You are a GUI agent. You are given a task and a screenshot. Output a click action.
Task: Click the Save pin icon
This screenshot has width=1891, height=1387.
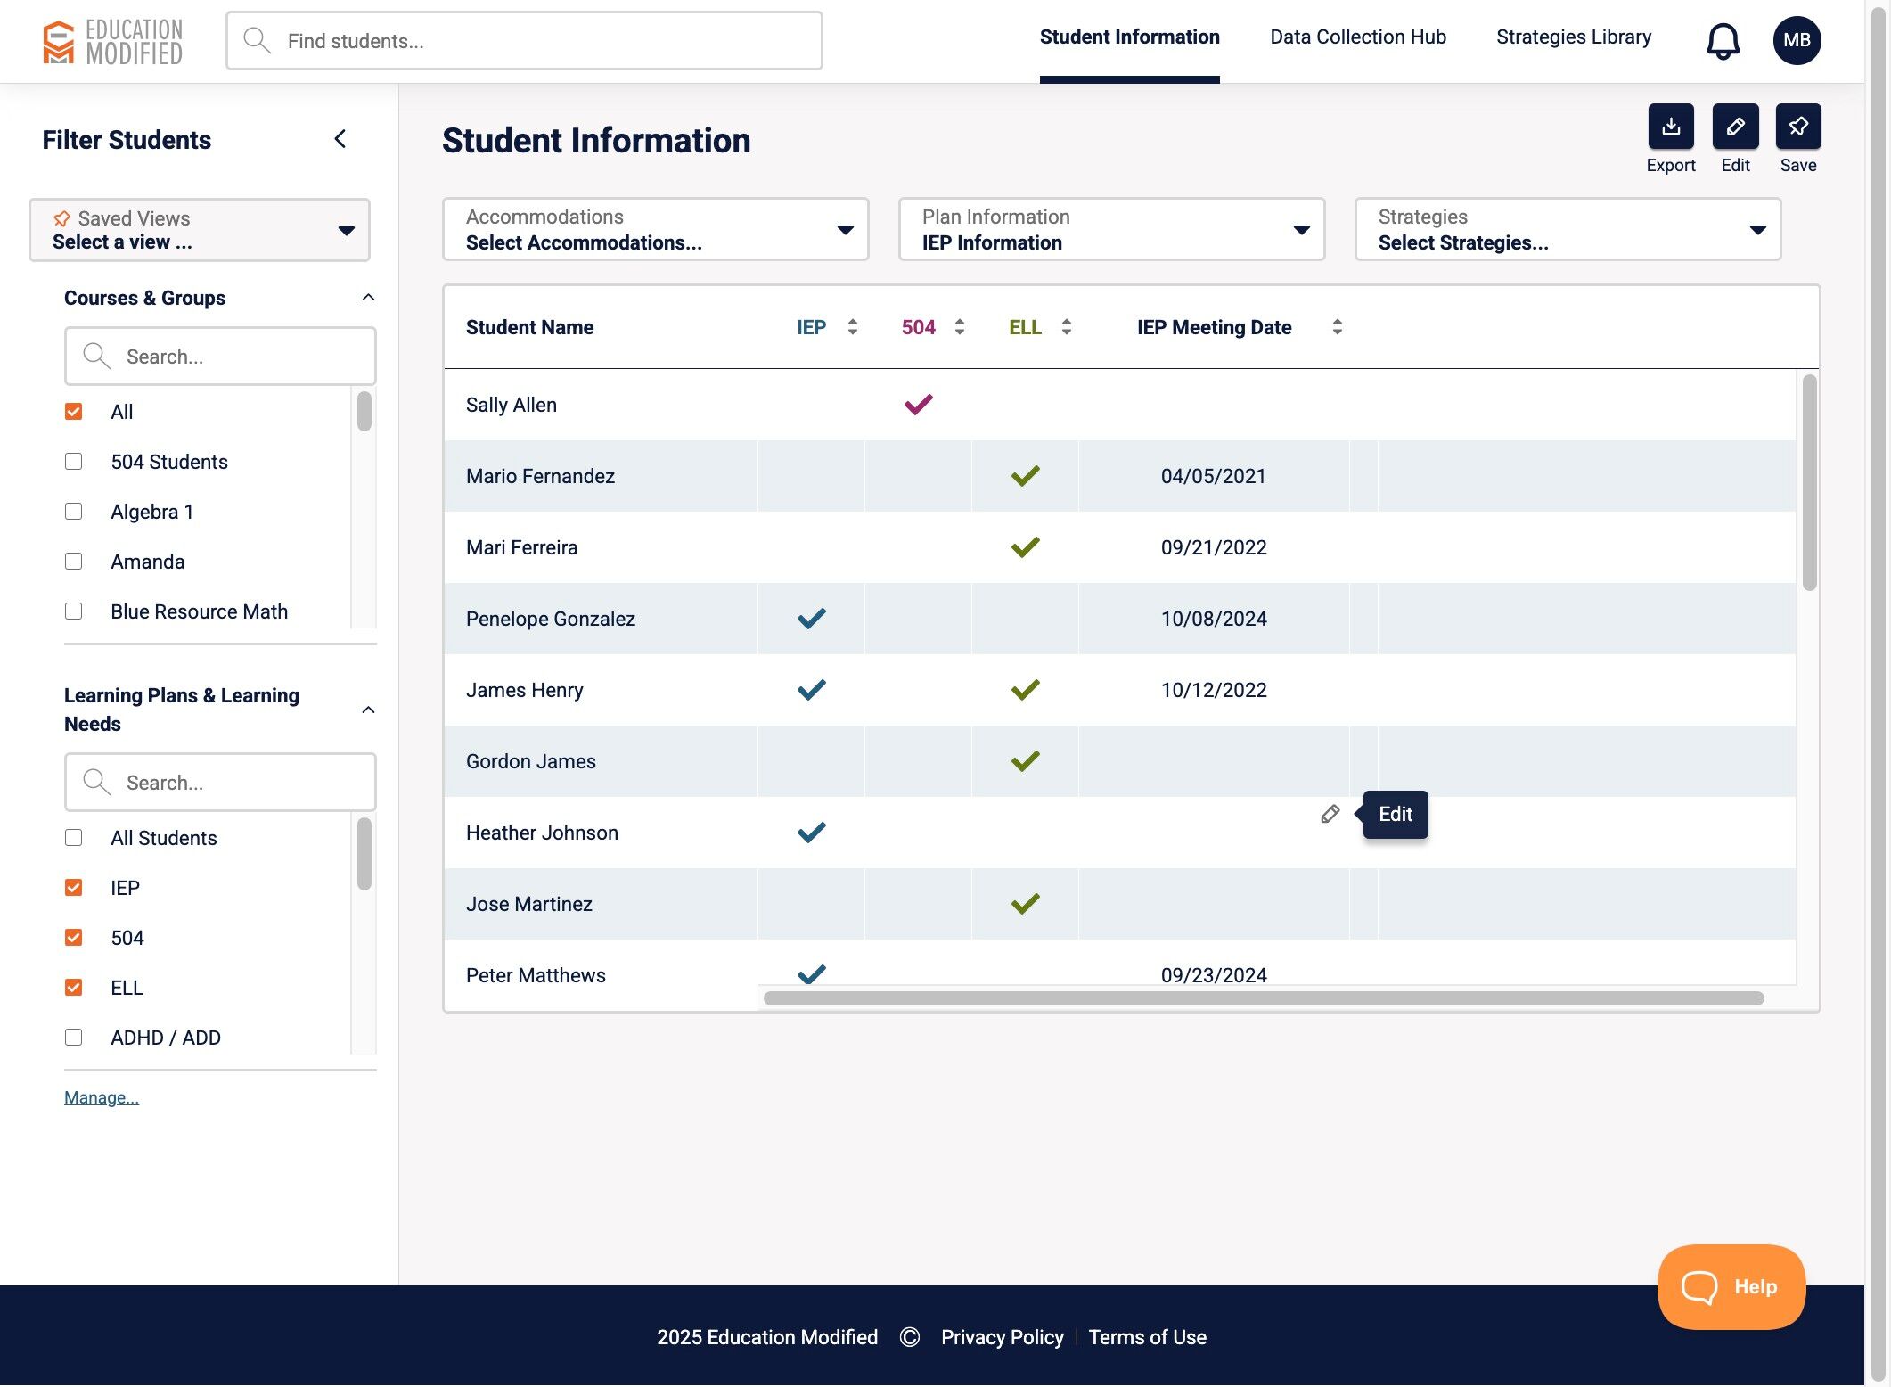click(1797, 127)
